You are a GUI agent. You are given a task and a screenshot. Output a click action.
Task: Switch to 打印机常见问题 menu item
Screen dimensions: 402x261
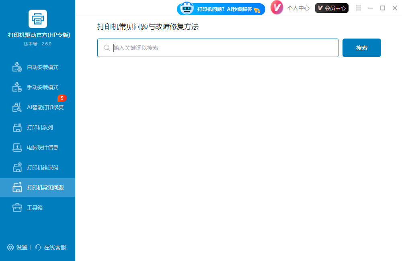point(45,188)
